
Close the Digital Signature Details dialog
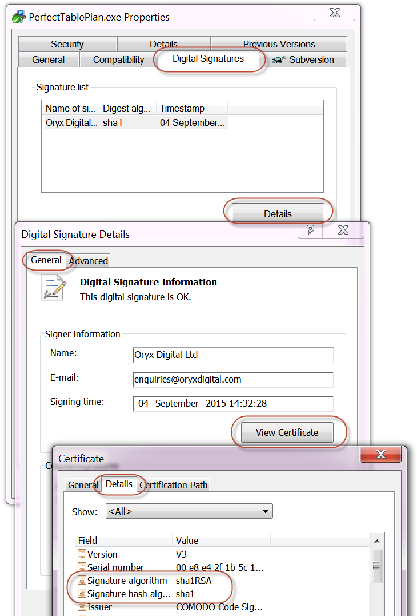(343, 230)
